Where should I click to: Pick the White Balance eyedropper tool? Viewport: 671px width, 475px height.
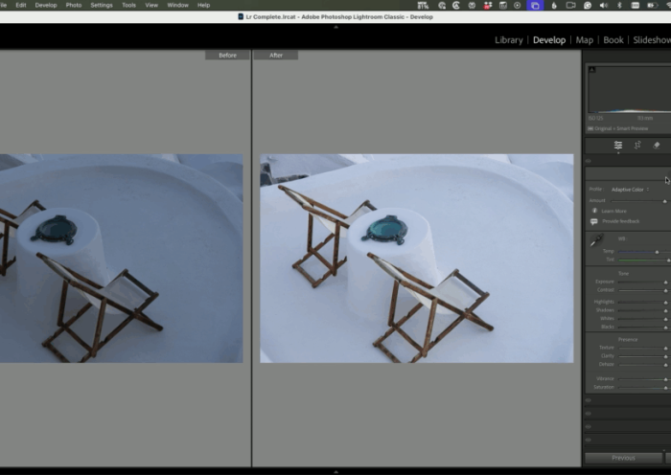[595, 240]
